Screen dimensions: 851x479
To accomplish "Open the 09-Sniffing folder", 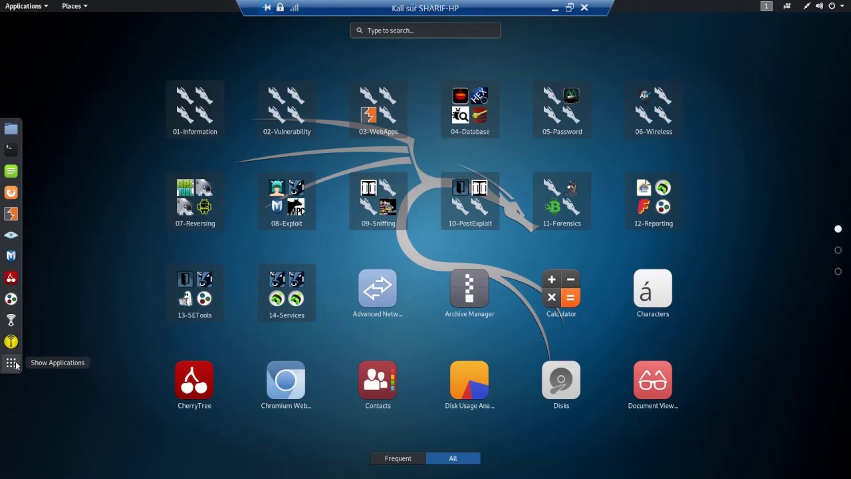I will (x=378, y=202).
